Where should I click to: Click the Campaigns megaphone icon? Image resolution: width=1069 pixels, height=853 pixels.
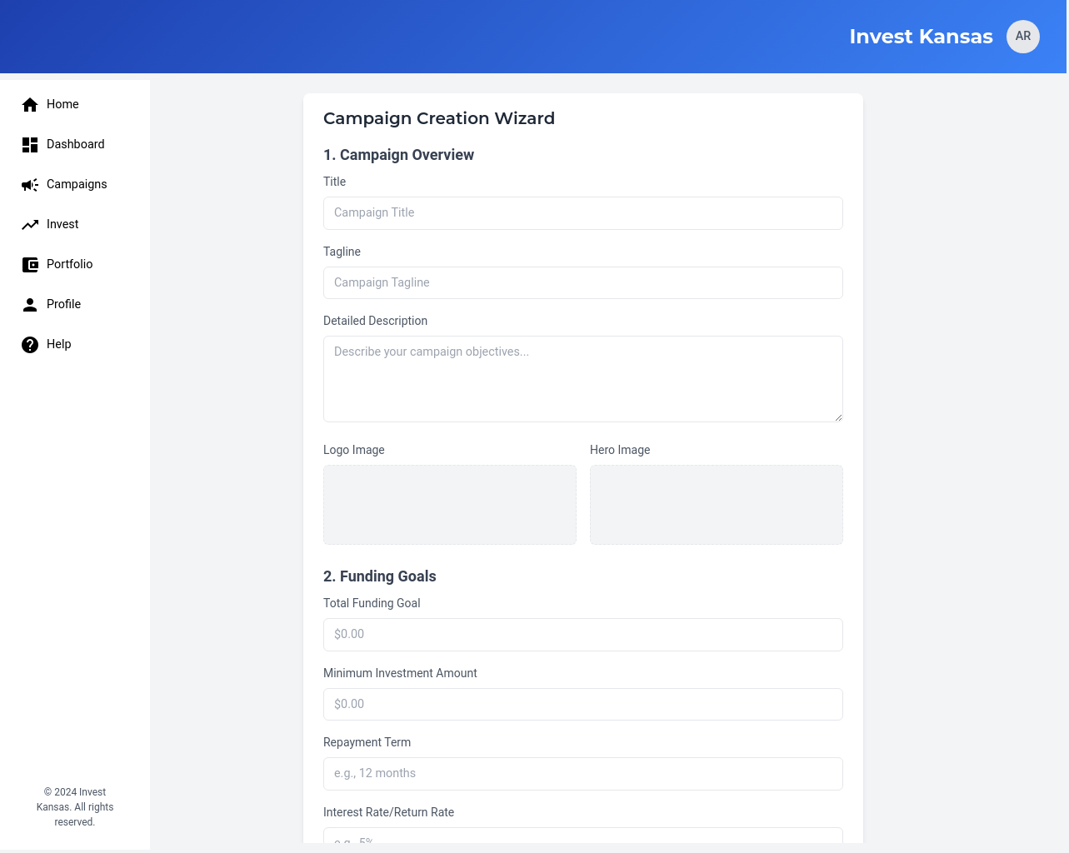30,184
